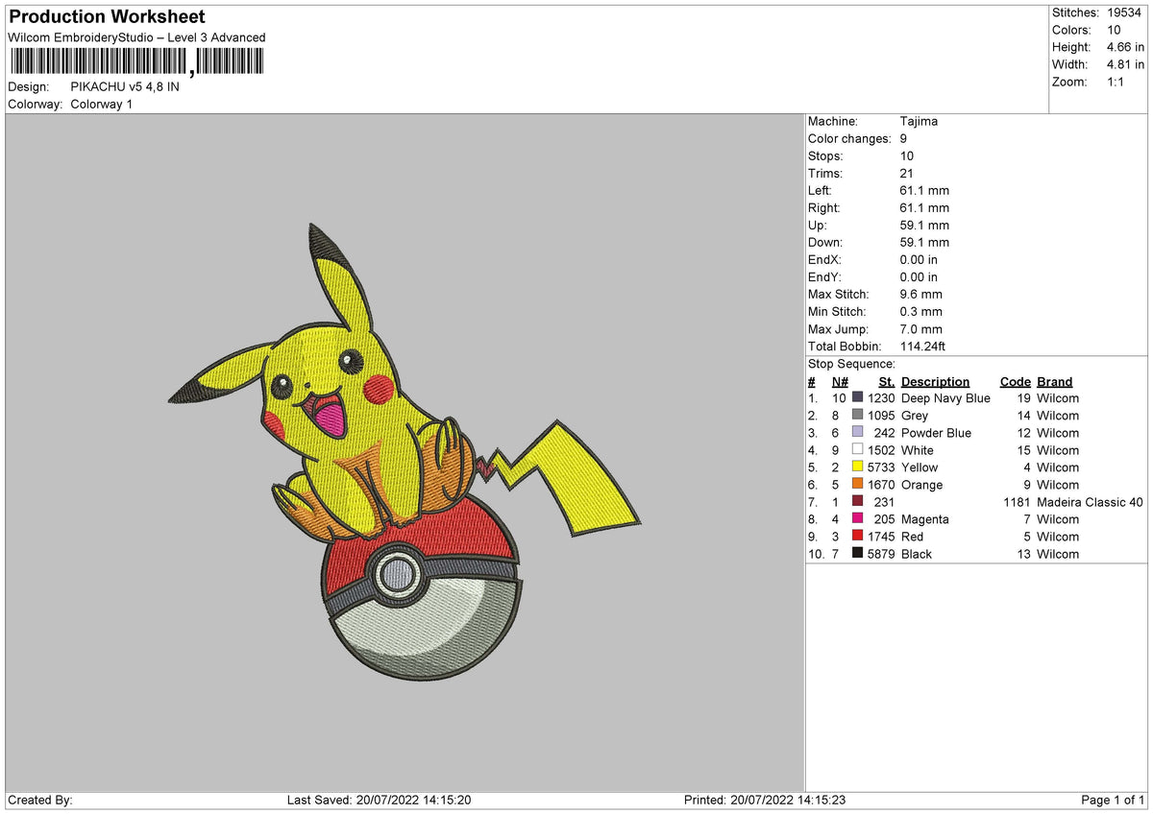Select the Orange thread color chip
The image size is (1153, 814).
tap(858, 485)
